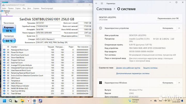This screenshot has width=186, height=104.
Task: Open the Язык(Language) menu
Action: pos(47,8)
